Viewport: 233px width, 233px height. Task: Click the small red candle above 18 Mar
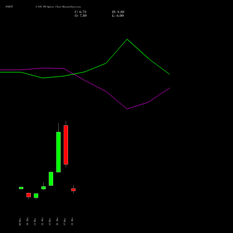pyautogui.click(x=73, y=190)
